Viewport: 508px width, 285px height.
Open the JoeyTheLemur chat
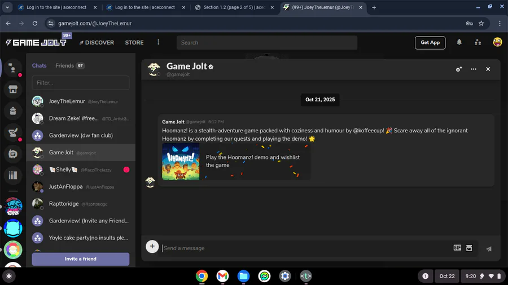[x=81, y=101]
